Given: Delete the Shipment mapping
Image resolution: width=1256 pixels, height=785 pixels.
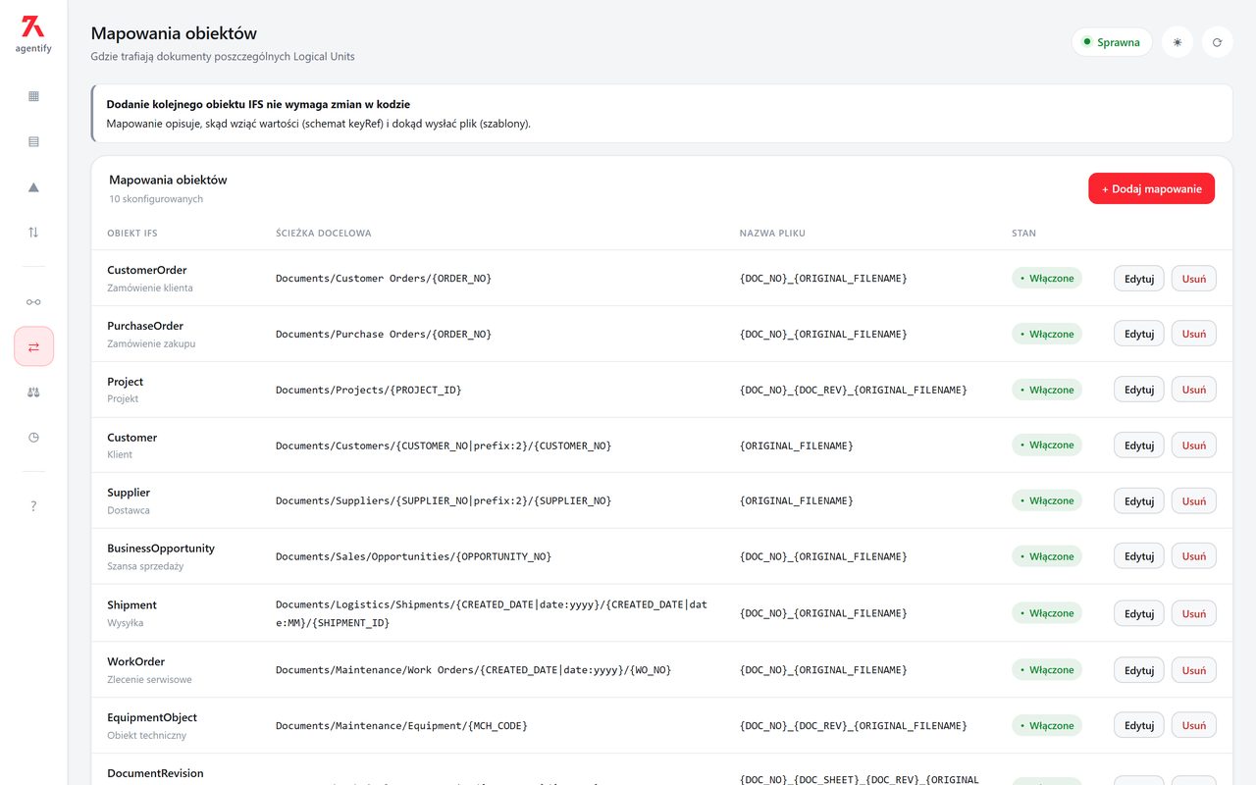Looking at the screenshot, I should click(1193, 613).
